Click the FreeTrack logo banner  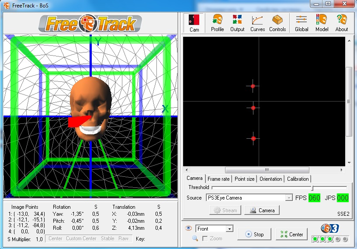pos(90,24)
